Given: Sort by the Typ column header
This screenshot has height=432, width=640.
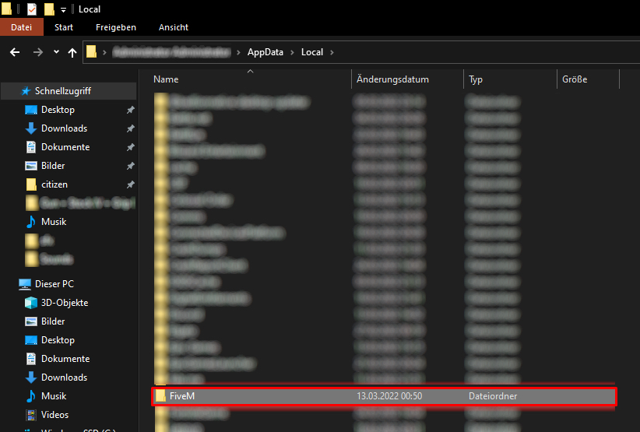Looking at the screenshot, I should coord(476,79).
